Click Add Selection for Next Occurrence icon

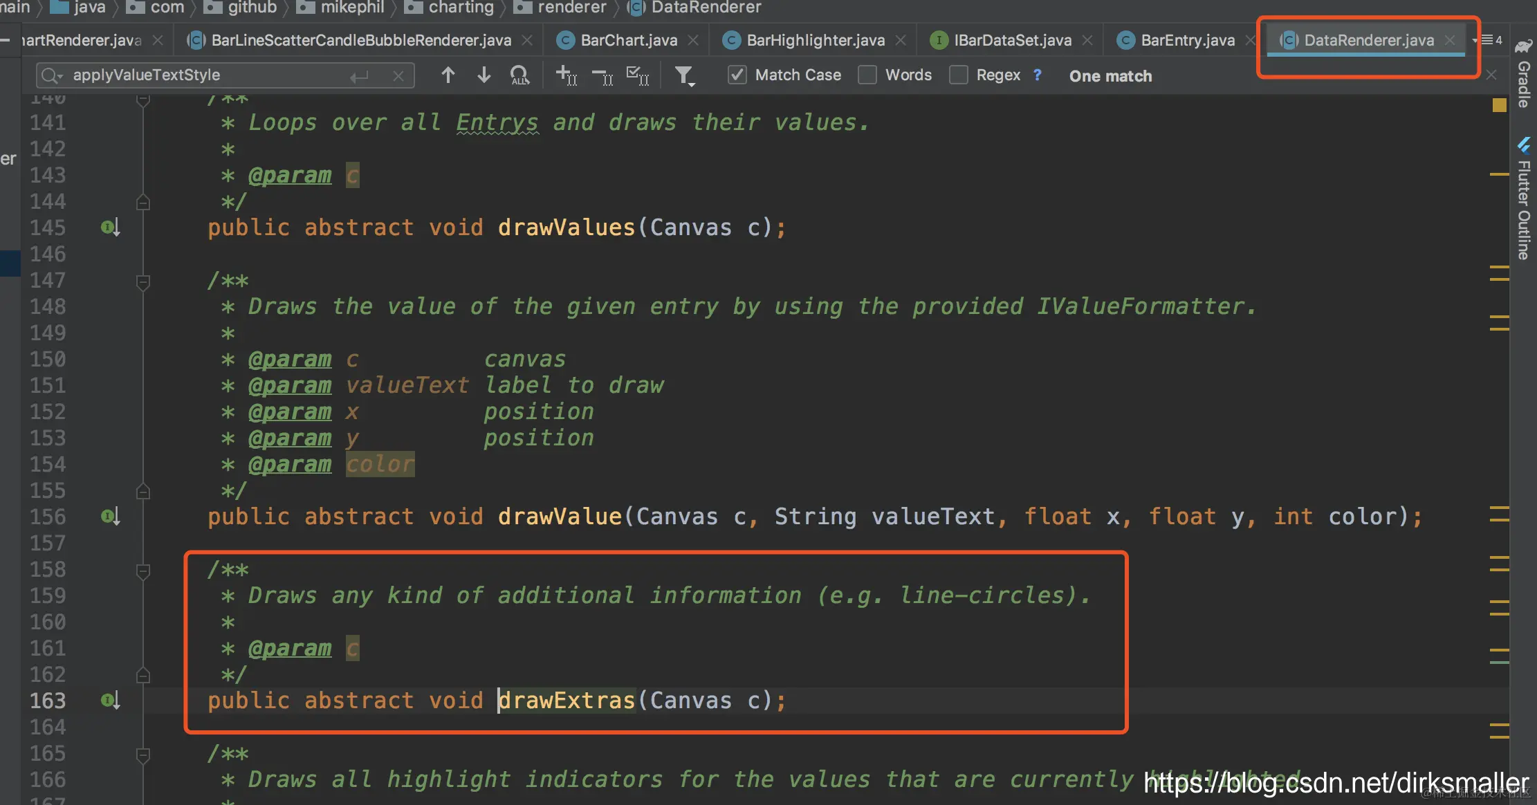point(566,75)
